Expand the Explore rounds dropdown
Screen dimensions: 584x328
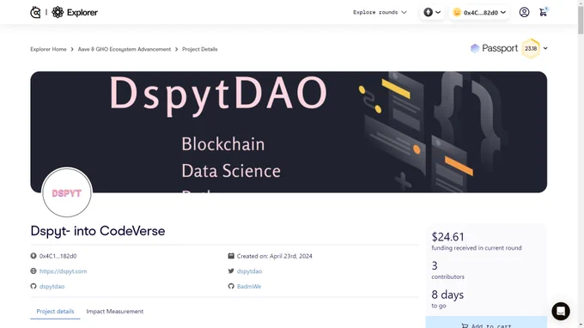pyautogui.click(x=380, y=12)
